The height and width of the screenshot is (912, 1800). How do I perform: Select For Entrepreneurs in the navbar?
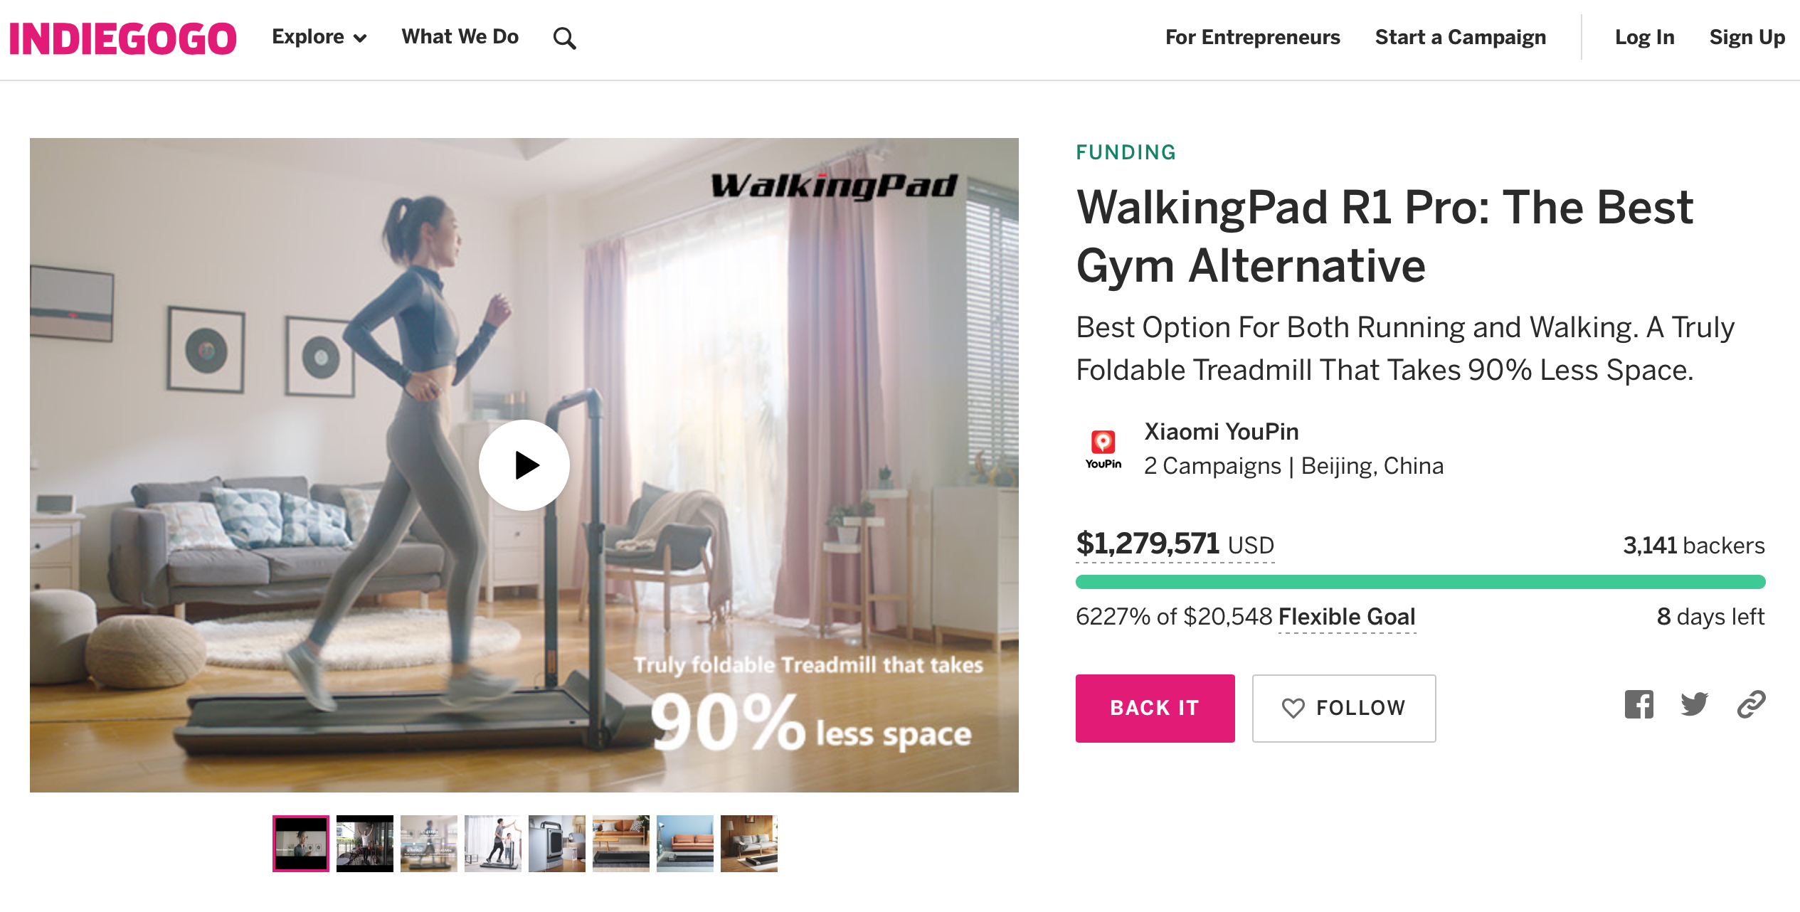[1252, 37]
